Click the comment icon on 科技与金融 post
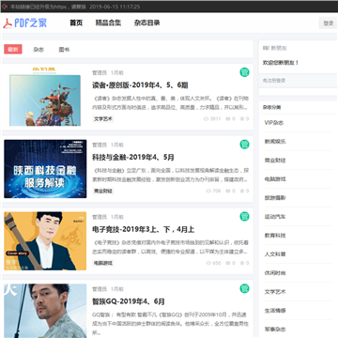 228,191
